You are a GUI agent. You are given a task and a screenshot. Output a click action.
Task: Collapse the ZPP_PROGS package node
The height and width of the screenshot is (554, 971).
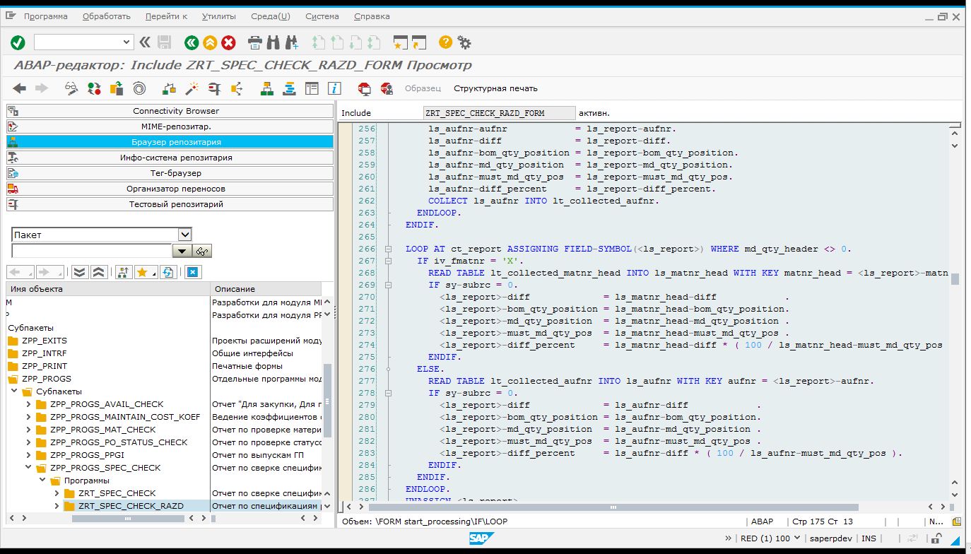(14, 379)
